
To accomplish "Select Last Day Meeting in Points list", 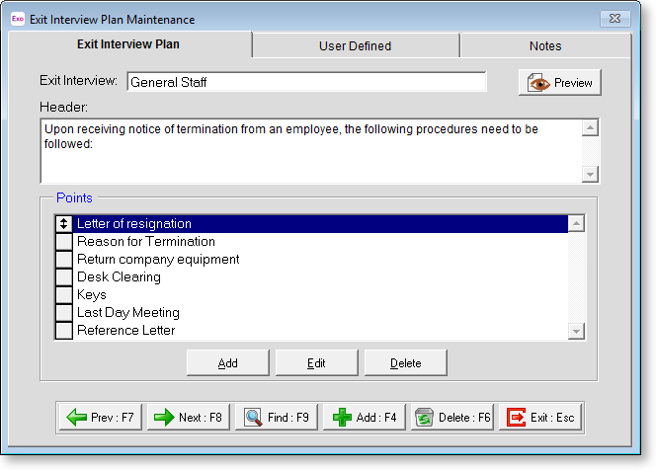I will (128, 313).
